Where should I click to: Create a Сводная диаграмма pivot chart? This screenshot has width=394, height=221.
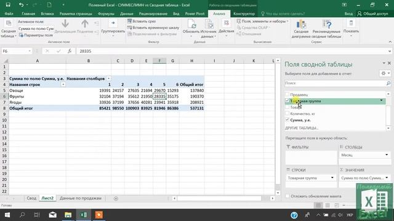(301, 29)
